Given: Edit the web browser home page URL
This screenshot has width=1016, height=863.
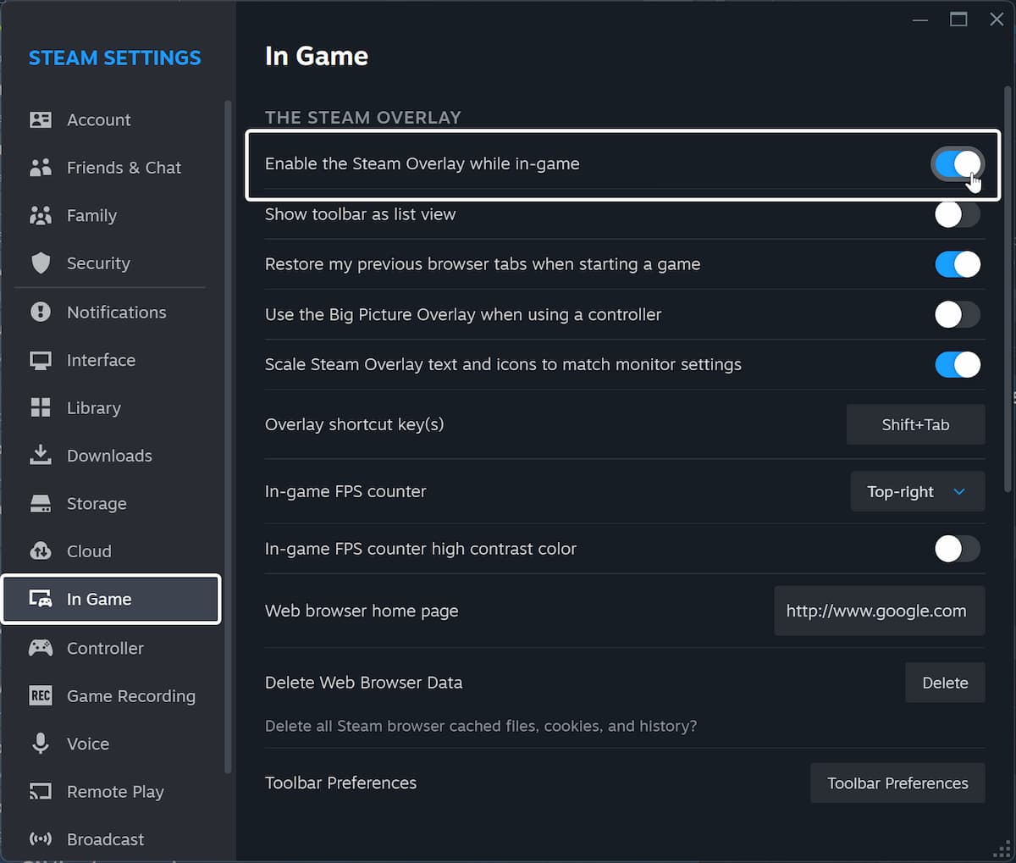Looking at the screenshot, I should pos(878,611).
